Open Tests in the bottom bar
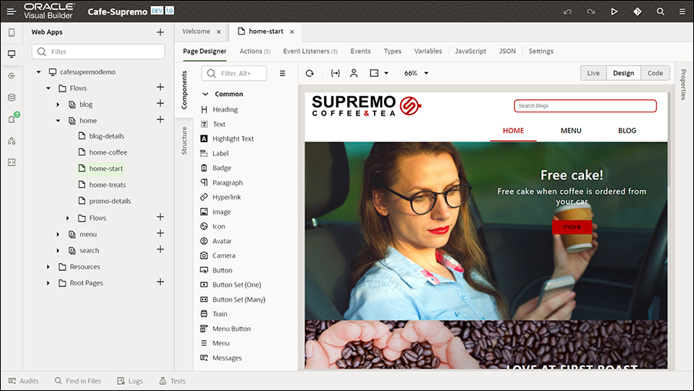 coord(172,381)
